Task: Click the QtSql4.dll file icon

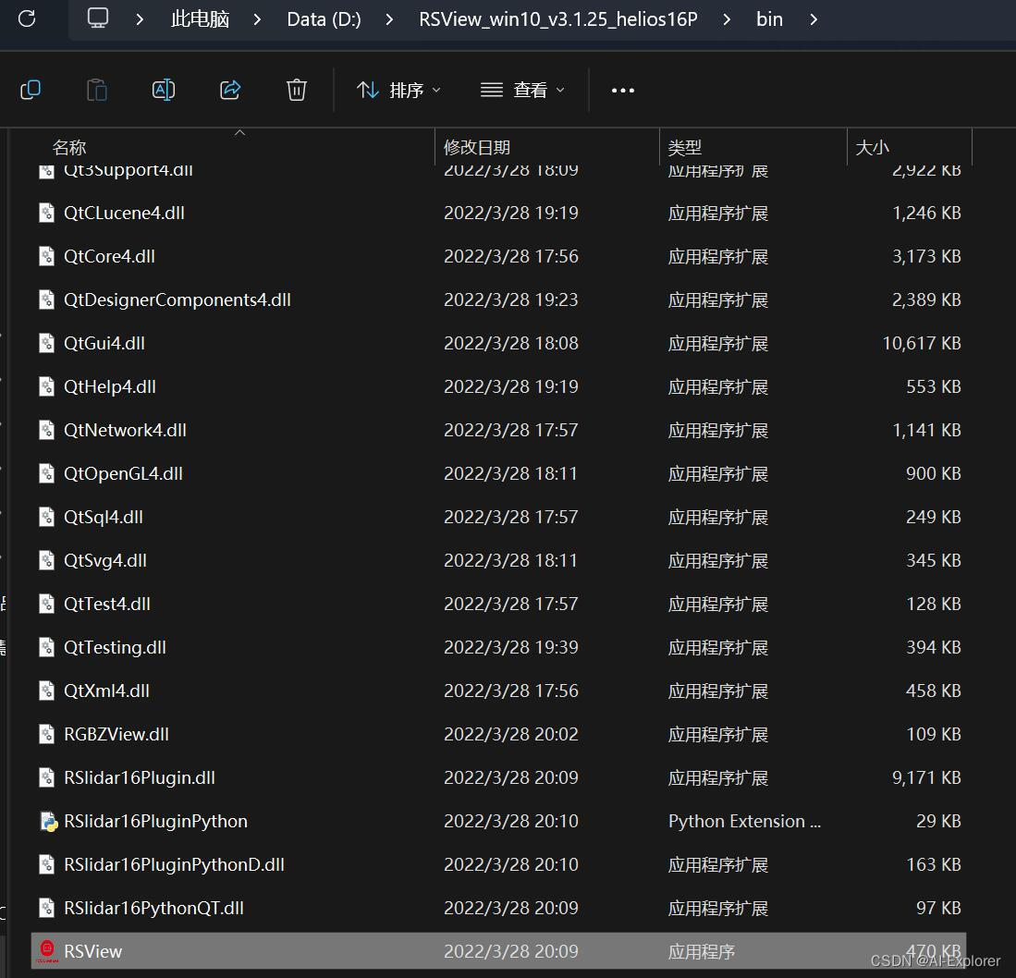Action: (x=46, y=517)
